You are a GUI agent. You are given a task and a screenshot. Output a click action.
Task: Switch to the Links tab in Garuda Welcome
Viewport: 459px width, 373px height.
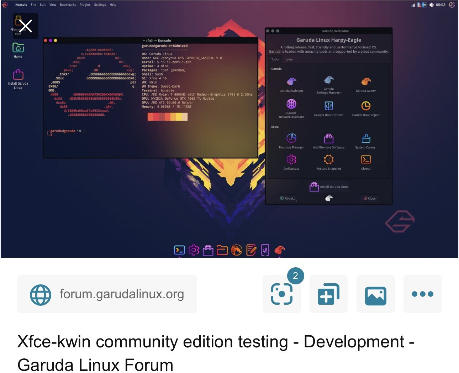(289, 59)
